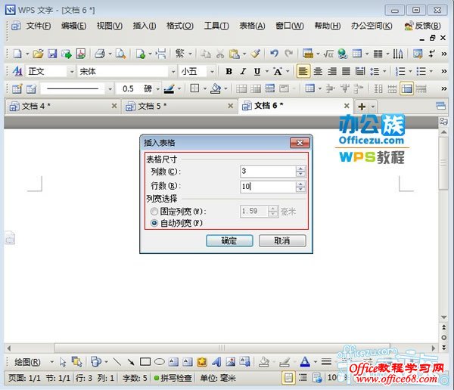Center align text

point(318,71)
